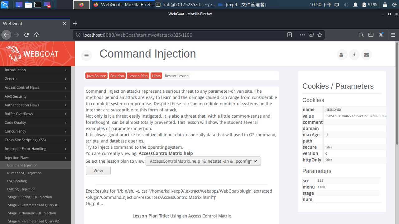Expand Code Quality category
Image resolution: width=399 pixels, height=224 pixels.
pyautogui.click(x=36, y=123)
